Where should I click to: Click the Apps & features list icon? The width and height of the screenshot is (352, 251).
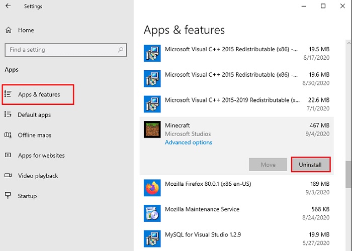click(x=8, y=94)
